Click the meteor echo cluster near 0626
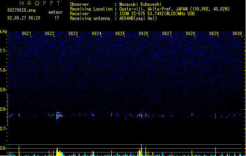The height and width of the screenshot is (156, 246). [x=141, y=115]
